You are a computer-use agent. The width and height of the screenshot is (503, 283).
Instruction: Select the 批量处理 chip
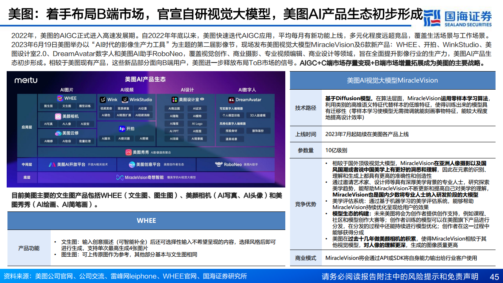(85, 141)
